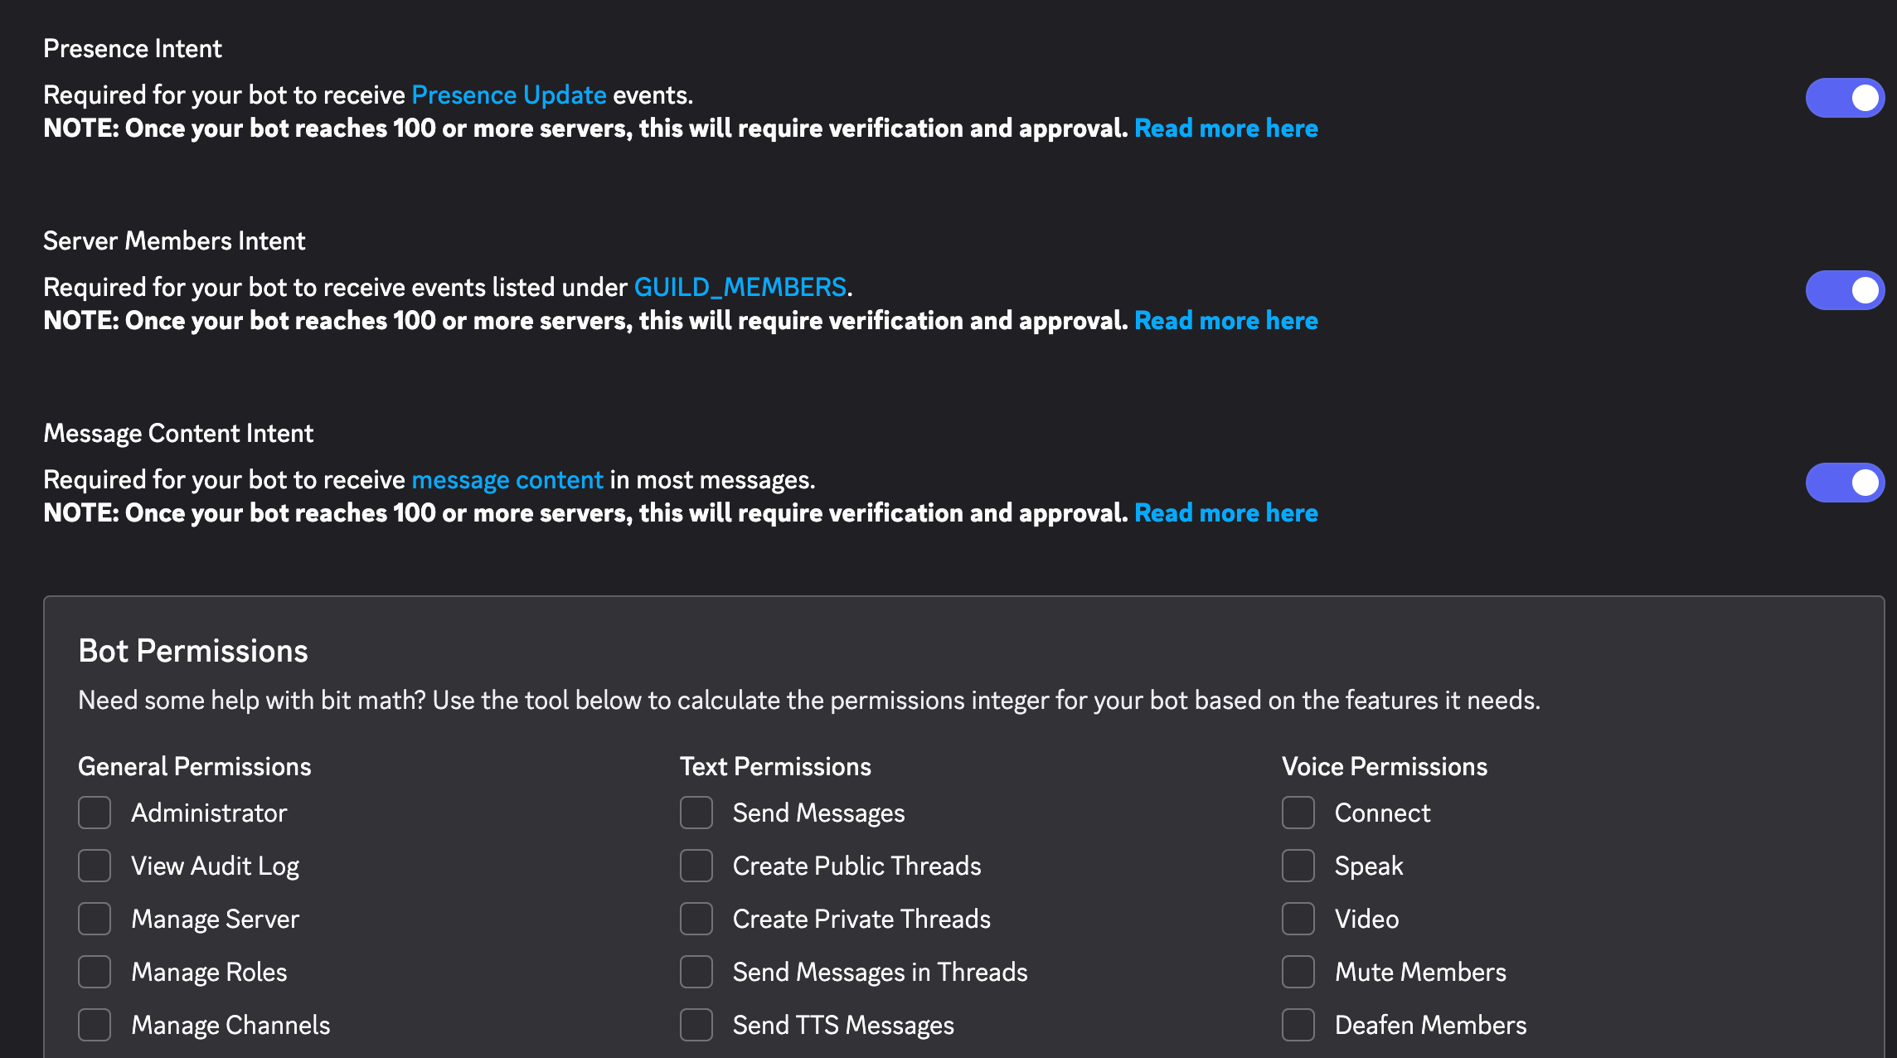Enable the Send Messages permission
The height and width of the screenshot is (1058, 1897).
(x=696, y=813)
